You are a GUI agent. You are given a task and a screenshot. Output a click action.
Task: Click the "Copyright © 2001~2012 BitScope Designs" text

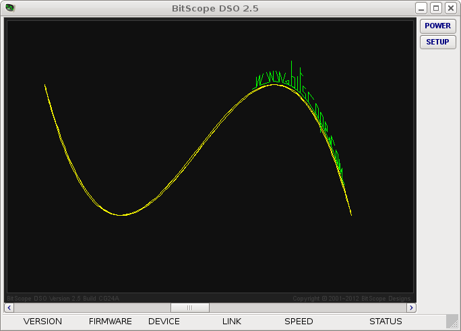pyautogui.click(x=351, y=299)
